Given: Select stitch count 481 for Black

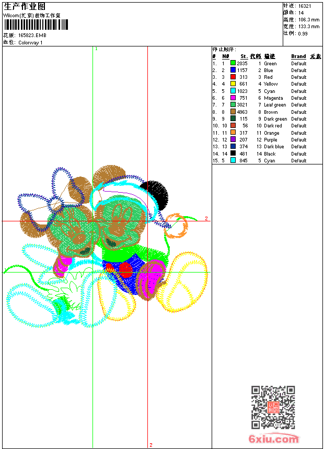Looking at the screenshot, I should [244, 154].
